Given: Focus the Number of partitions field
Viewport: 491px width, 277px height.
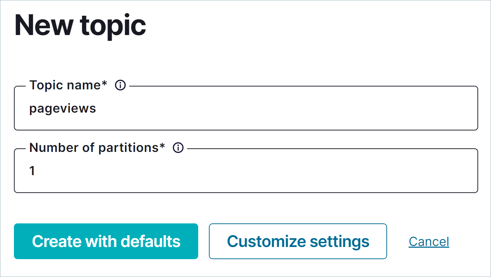Looking at the screenshot, I should [246, 171].
